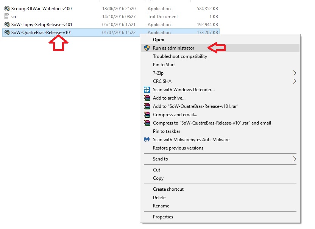Viewport: 315px width, 229px height.
Task: Open the 7-Zip menu entry
Action: pos(220,73)
